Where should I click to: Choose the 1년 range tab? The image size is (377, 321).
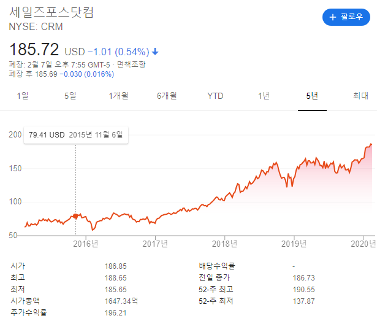click(x=264, y=96)
